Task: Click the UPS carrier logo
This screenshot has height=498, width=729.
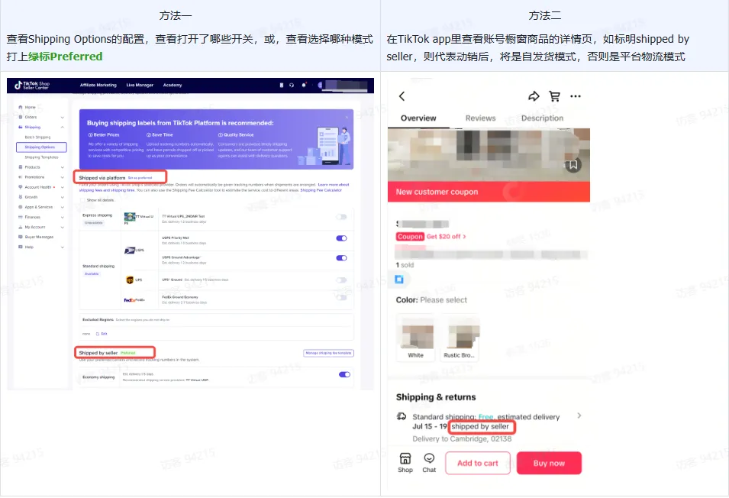Action: pyautogui.click(x=130, y=280)
